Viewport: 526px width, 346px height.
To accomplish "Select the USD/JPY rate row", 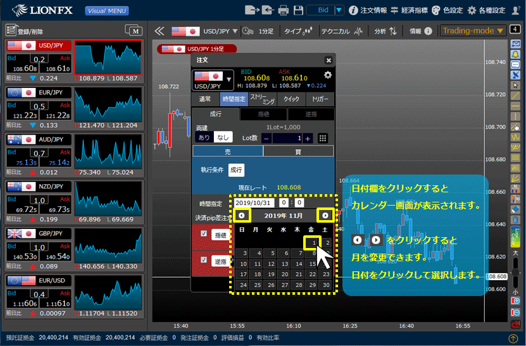I will (x=75, y=61).
